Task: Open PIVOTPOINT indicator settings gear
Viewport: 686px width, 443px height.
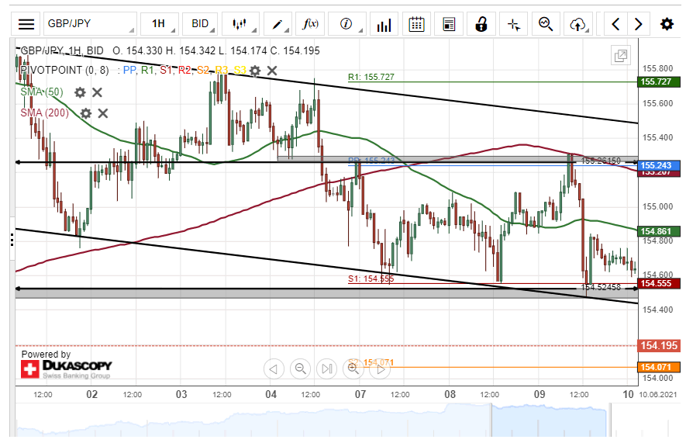Action: 255,71
